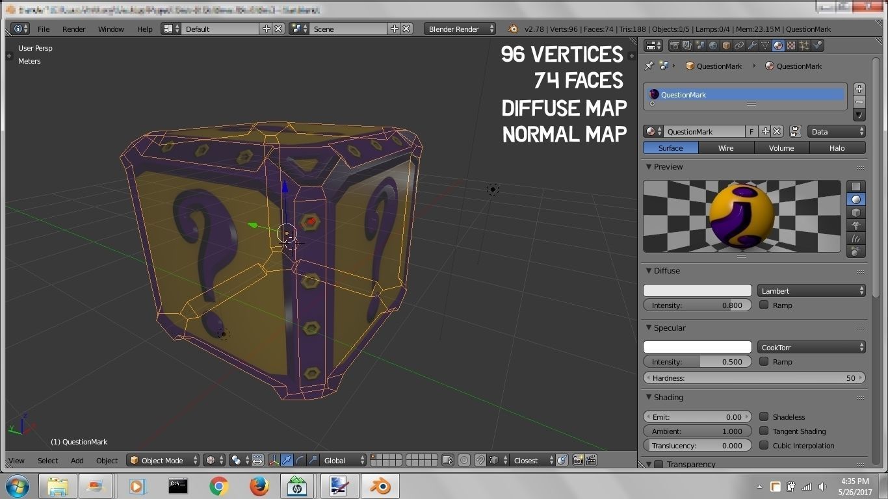Open the Material properties tab
This screenshot has height=499, width=888.
778,45
